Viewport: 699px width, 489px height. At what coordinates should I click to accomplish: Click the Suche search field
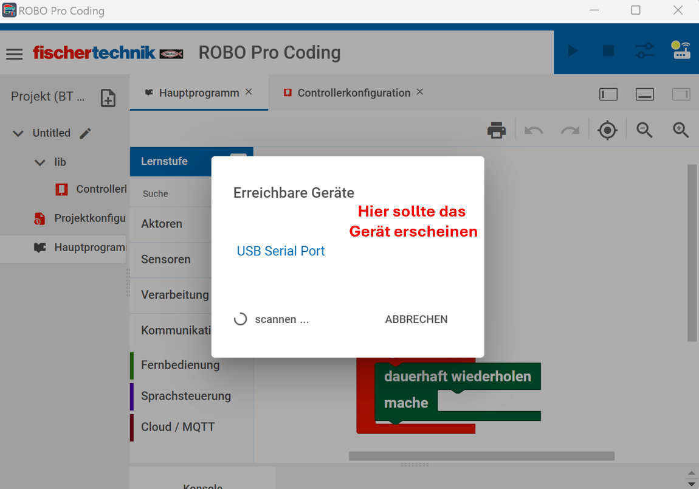171,193
